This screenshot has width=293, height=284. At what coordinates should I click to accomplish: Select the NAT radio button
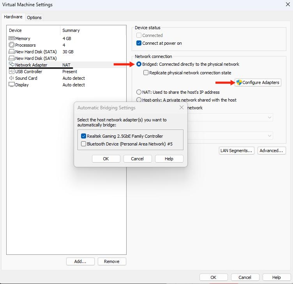coord(139,92)
